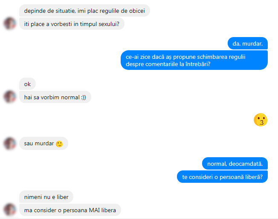This screenshot has height=219, width=278.
Task: Open the avatar beside 'hai sa vorbim normal'
Action: pyautogui.click(x=10, y=97)
